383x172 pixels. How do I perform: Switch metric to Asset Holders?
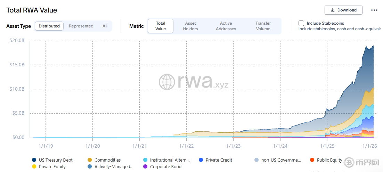click(190, 26)
